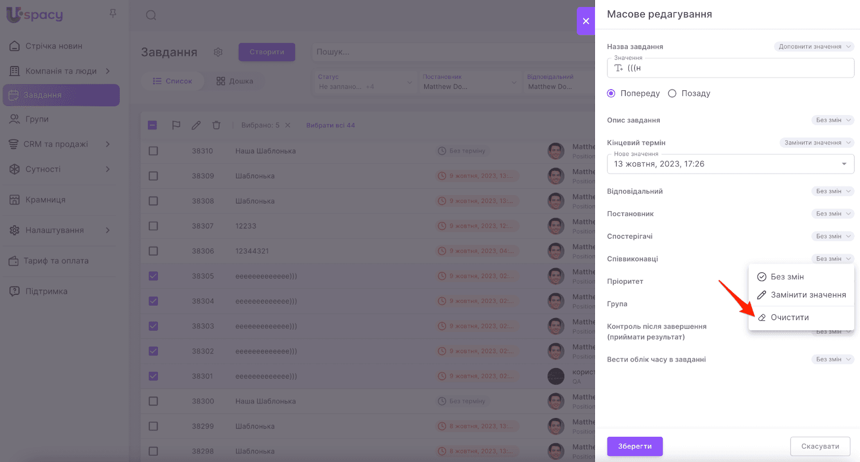This screenshot has width=860, height=462.
Task: Select the Попереду radio button
Action: (x=611, y=93)
